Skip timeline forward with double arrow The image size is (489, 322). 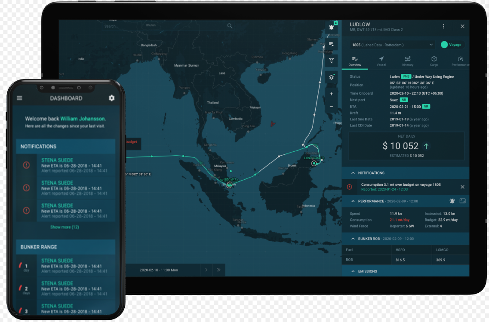218,270
